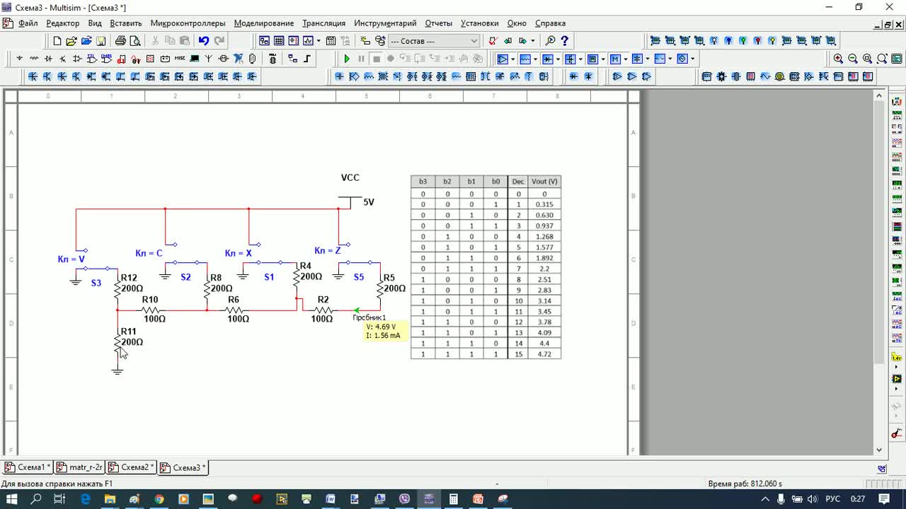
Task: Toggle switch S1 in the circuit
Action: tap(269, 262)
